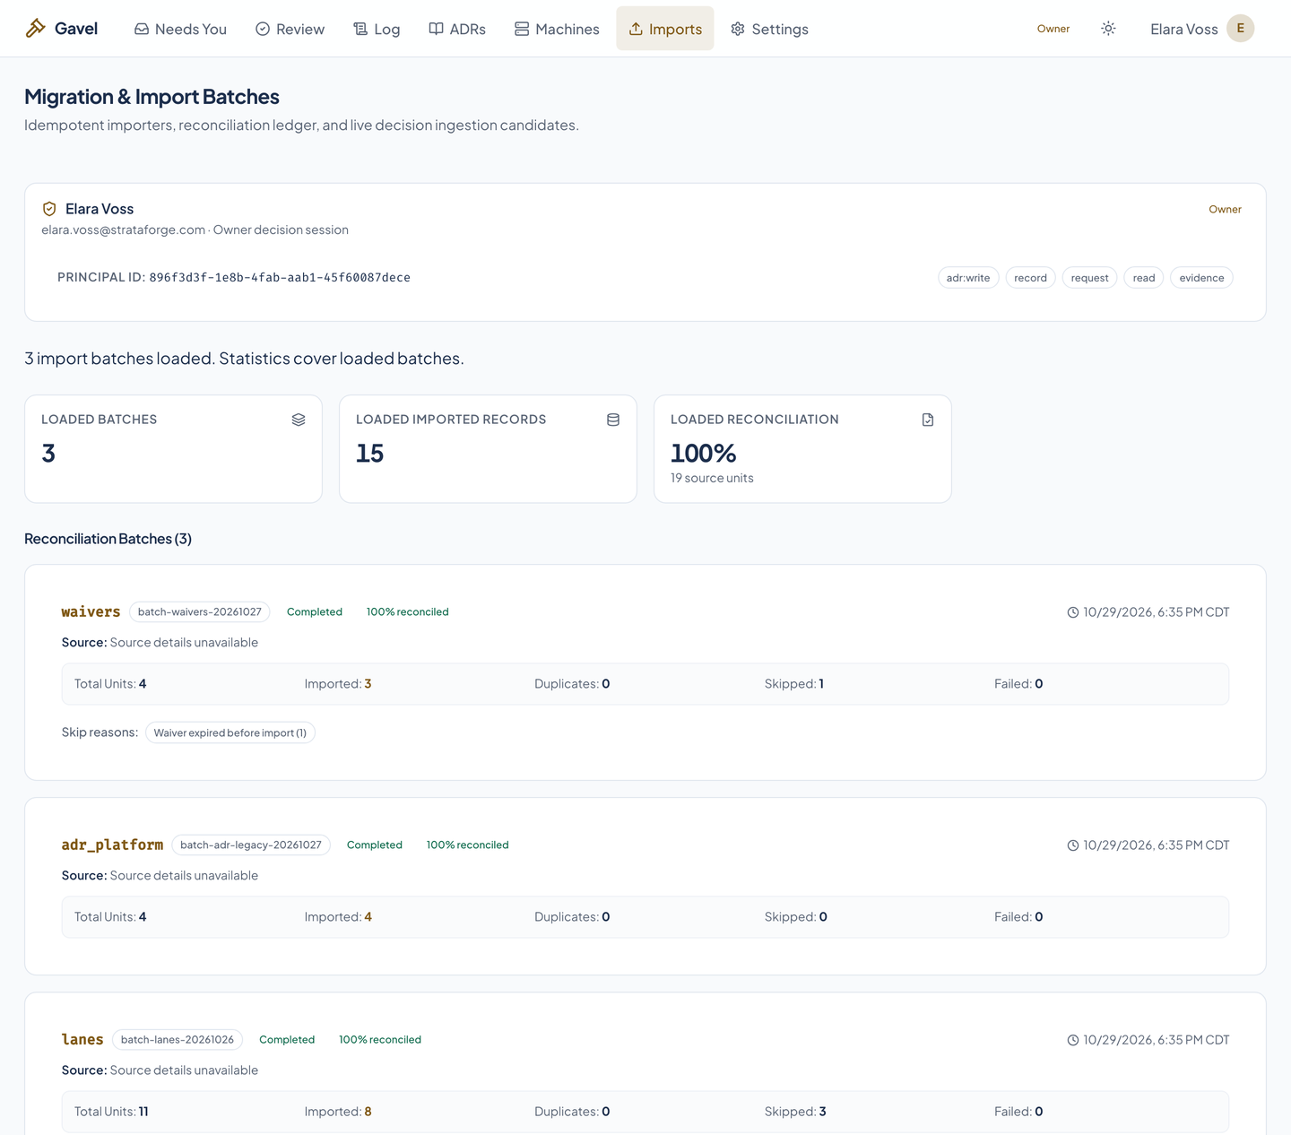Image resolution: width=1291 pixels, height=1135 pixels.
Task: Click the 'Waiver expired before import (1)' chip
Action: 230,733
